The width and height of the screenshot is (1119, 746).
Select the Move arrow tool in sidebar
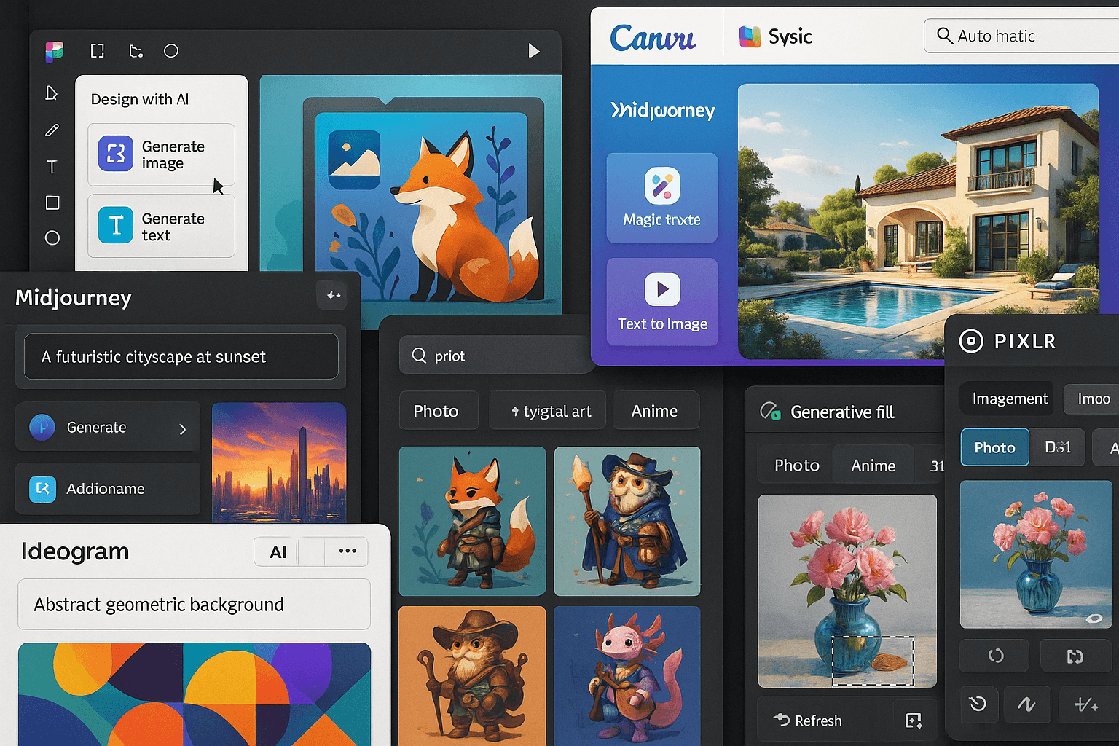point(52,93)
